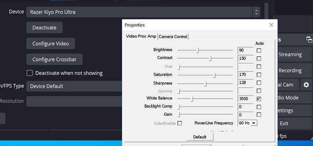
Task: Click the Saturation slider handle
Action: tap(214, 75)
